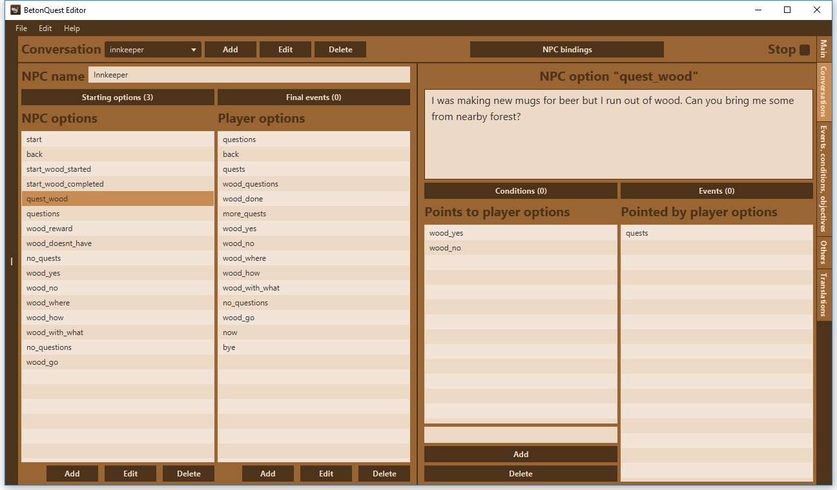
Task: Click Add next to Conversation dropdown
Action: pyautogui.click(x=231, y=50)
